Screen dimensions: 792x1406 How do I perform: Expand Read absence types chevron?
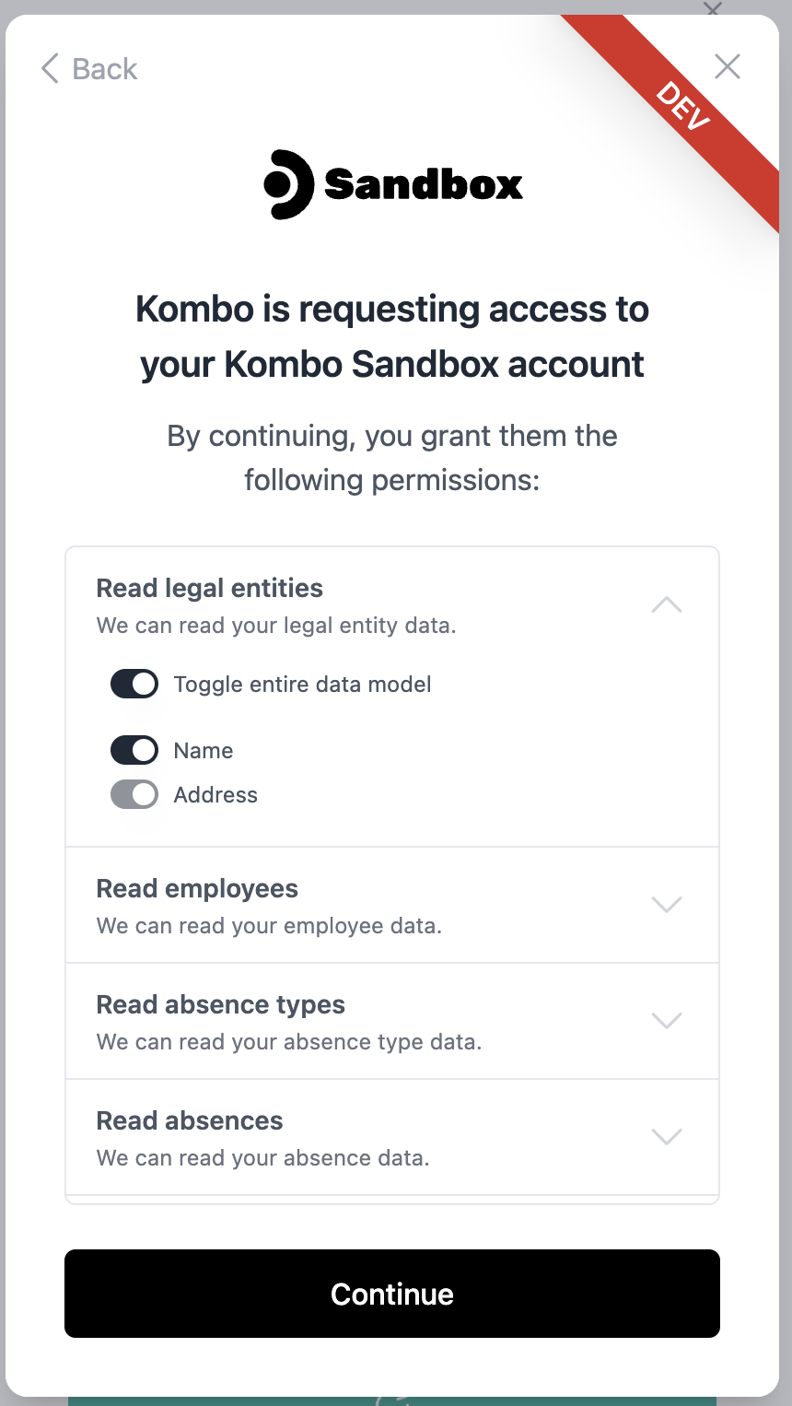(x=667, y=1020)
